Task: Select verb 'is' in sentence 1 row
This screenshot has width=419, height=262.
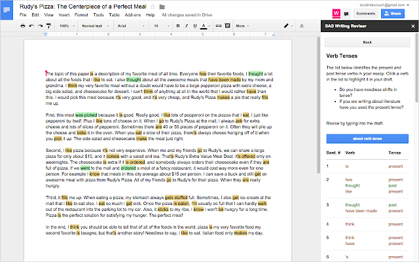Action: tap(347, 166)
